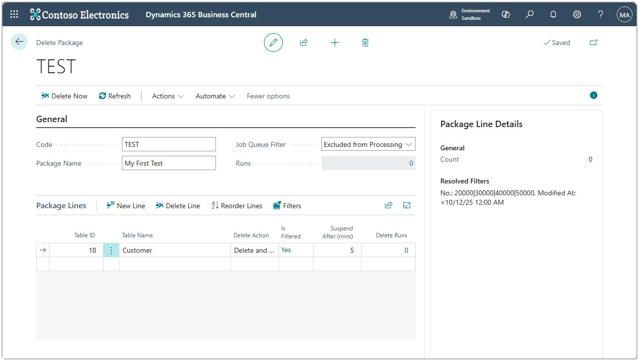
Task: Expand the Actions menu
Action: [x=168, y=96]
